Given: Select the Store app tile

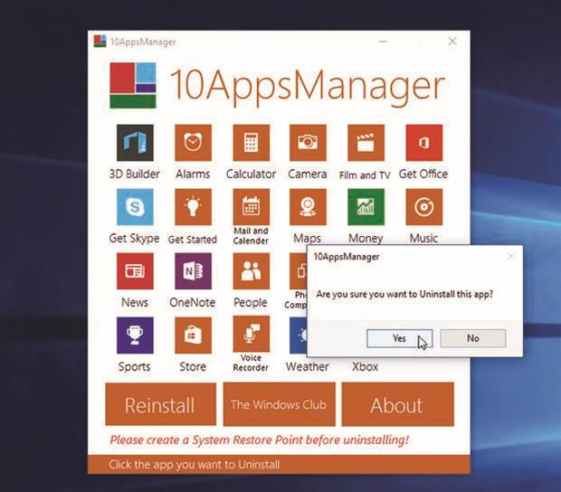Looking at the screenshot, I should click(x=193, y=335).
